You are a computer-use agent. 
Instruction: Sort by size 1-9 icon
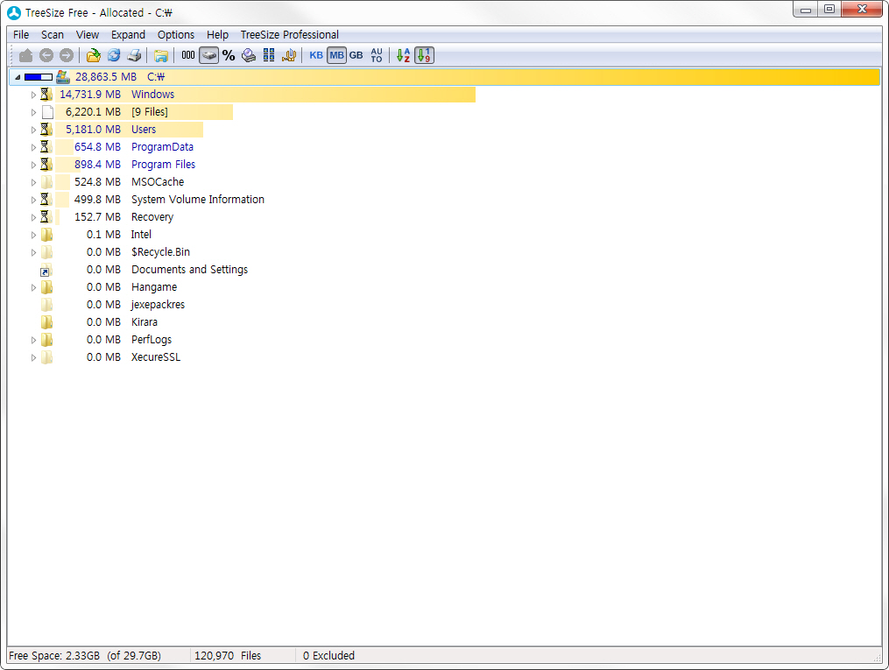point(424,55)
